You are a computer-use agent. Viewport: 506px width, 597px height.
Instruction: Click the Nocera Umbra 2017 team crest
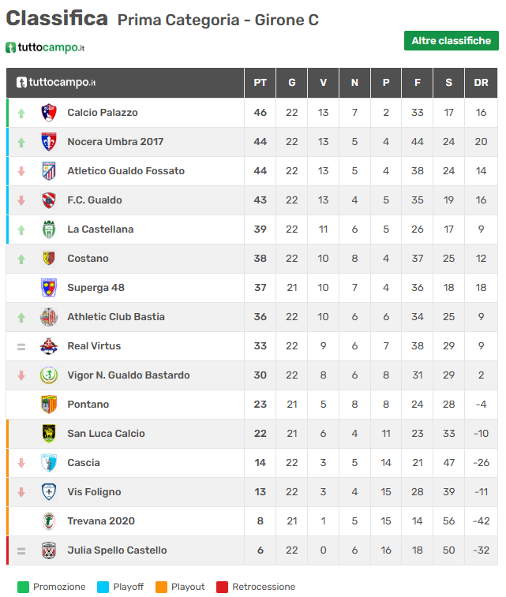click(x=49, y=142)
